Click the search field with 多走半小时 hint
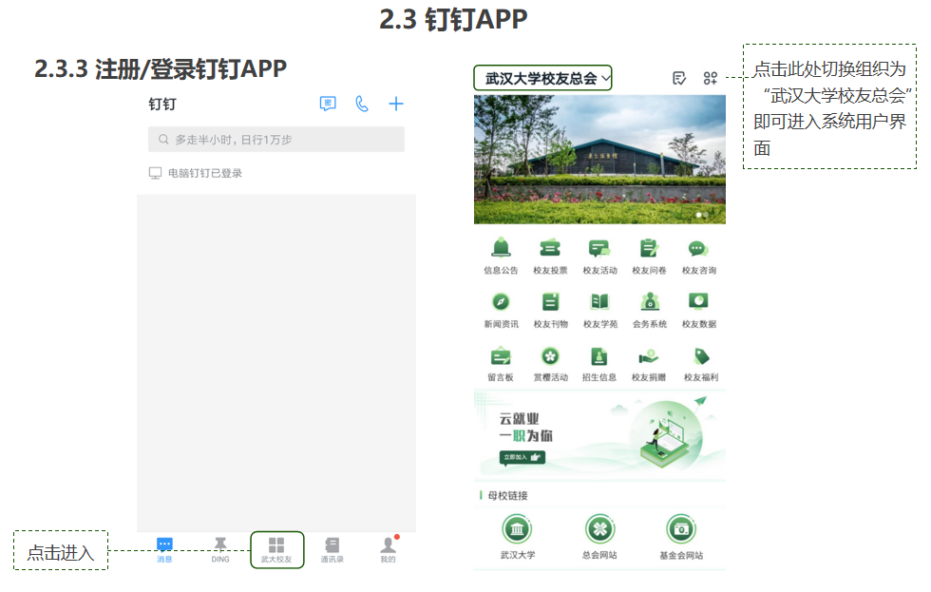The image size is (931, 592). tap(276, 140)
